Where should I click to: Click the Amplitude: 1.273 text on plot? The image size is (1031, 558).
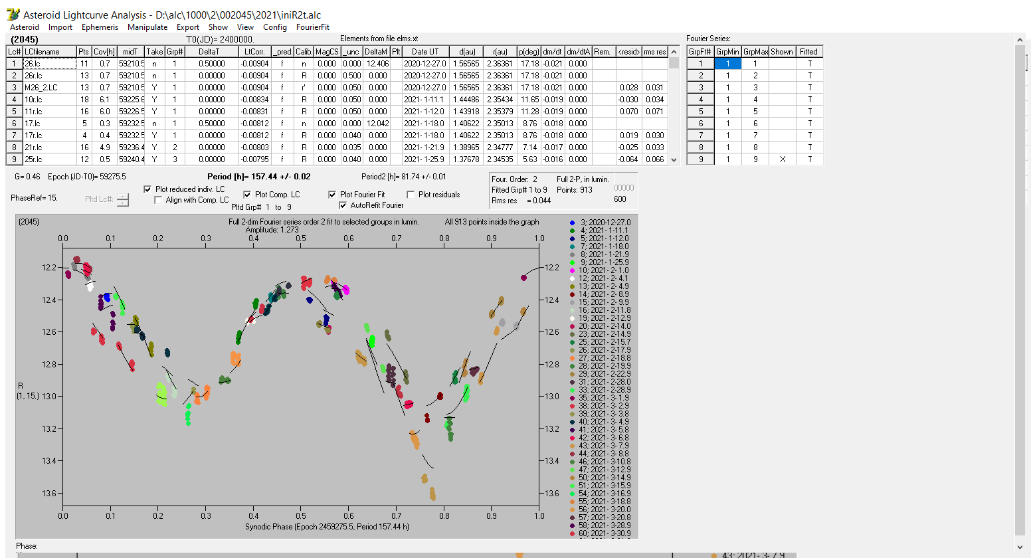coord(272,230)
